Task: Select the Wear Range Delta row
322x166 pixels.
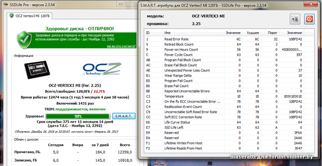Action: point(229,75)
